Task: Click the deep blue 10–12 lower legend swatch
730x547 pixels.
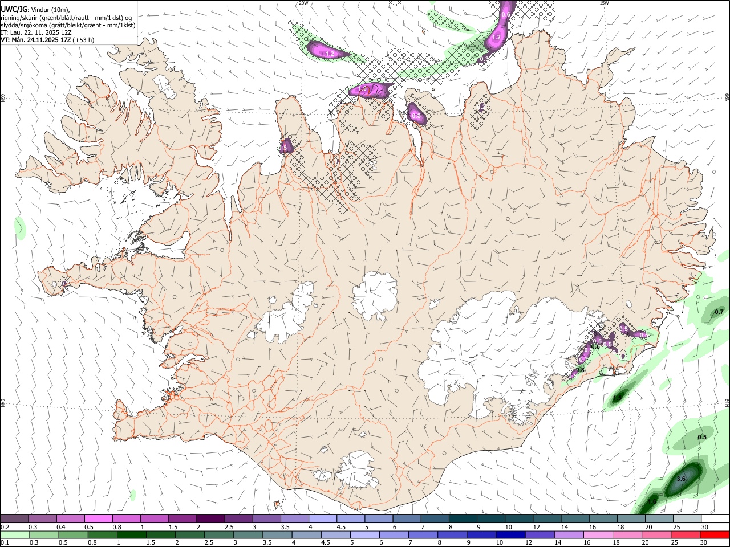Action: point(512,534)
